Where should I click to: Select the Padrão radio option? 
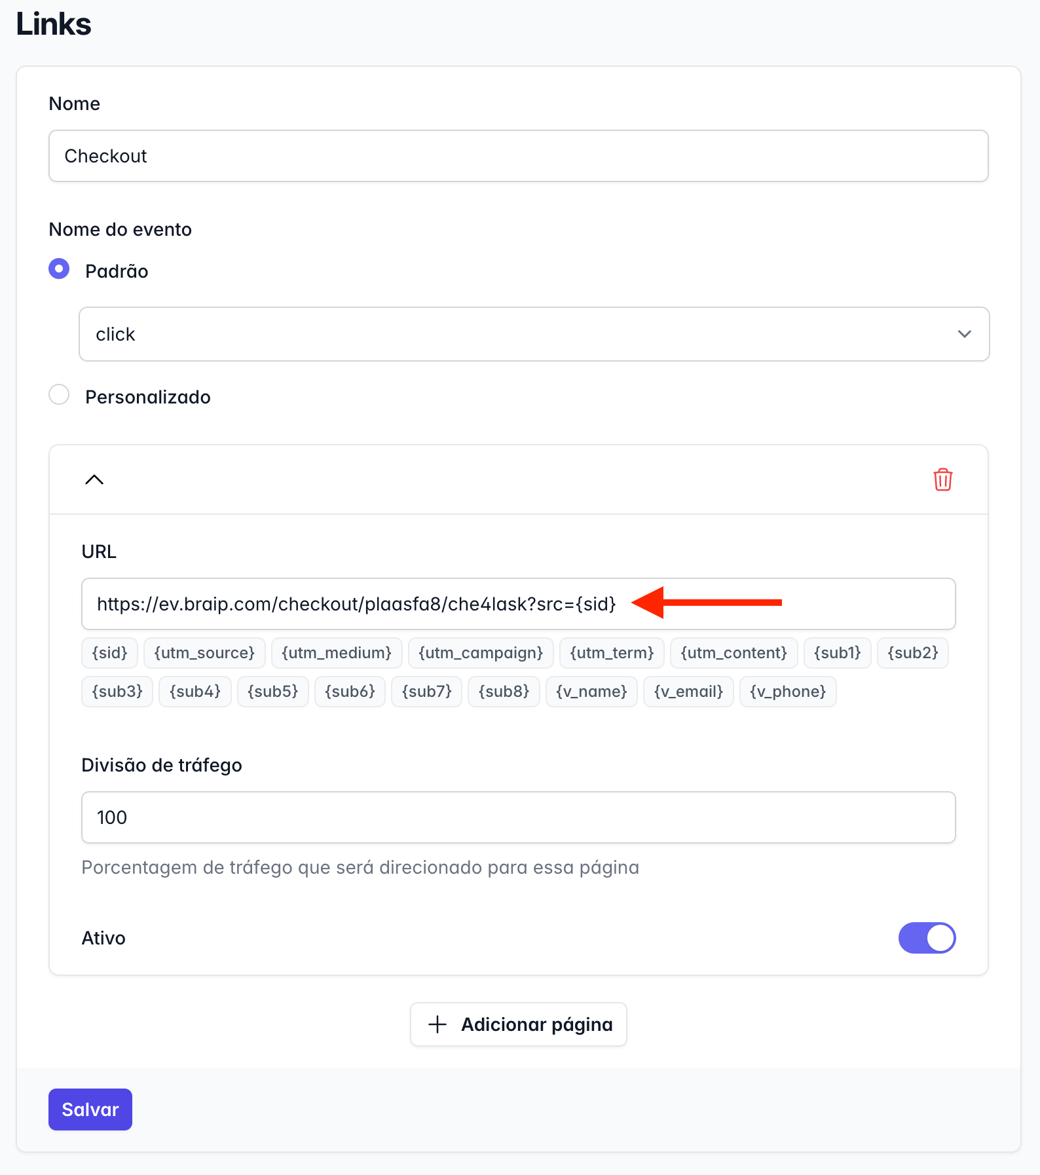[59, 269]
